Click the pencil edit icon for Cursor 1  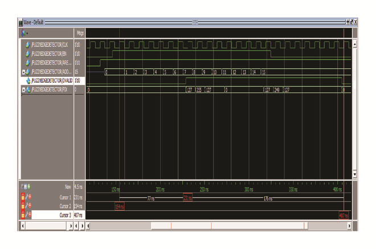[x=27, y=197]
